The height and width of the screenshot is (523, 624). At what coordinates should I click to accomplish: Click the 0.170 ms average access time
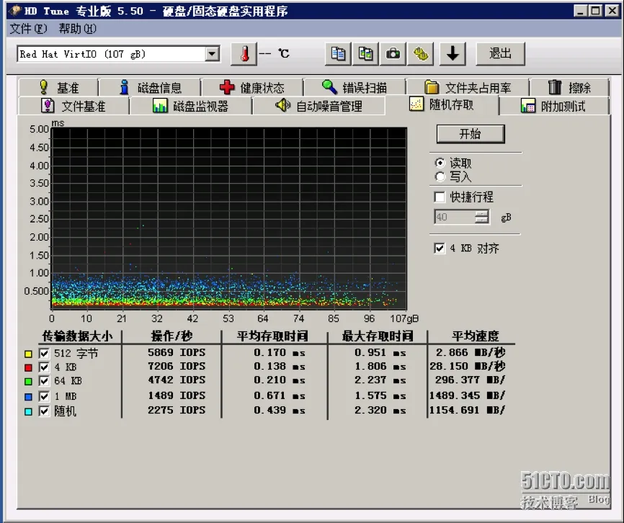280,352
